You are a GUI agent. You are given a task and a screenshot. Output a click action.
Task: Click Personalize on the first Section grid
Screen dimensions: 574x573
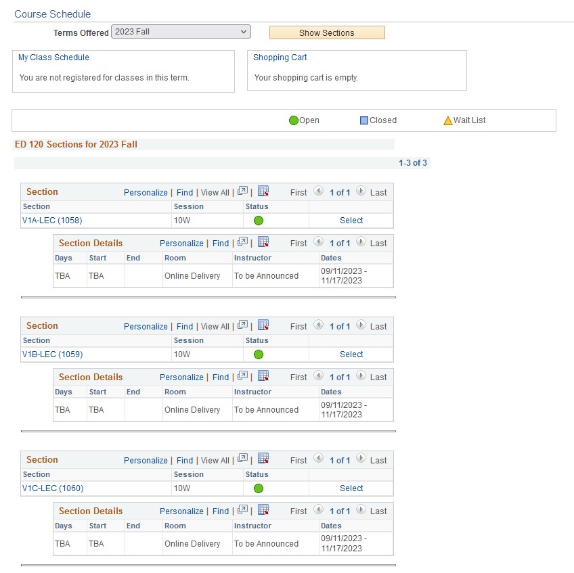tap(146, 192)
